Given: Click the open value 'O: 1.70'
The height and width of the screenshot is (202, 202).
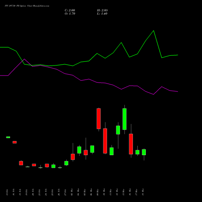Looking at the screenshot, I should [70, 14].
